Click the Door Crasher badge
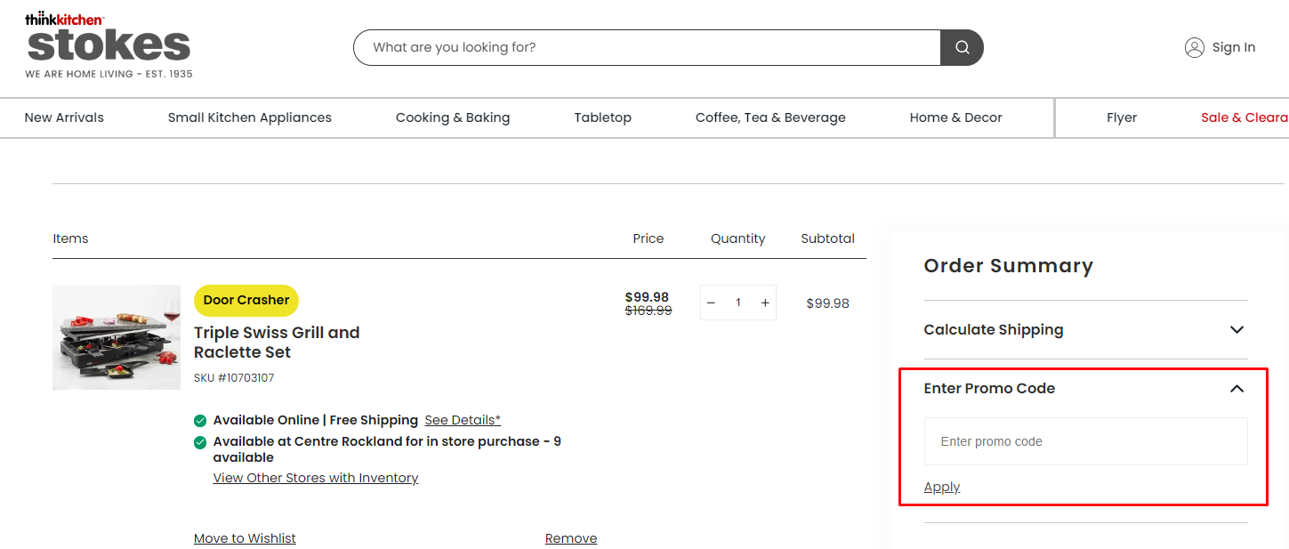Viewport: 1289px width, 549px height. pyautogui.click(x=246, y=301)
